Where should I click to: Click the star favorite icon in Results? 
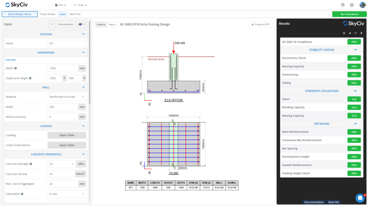344,33
